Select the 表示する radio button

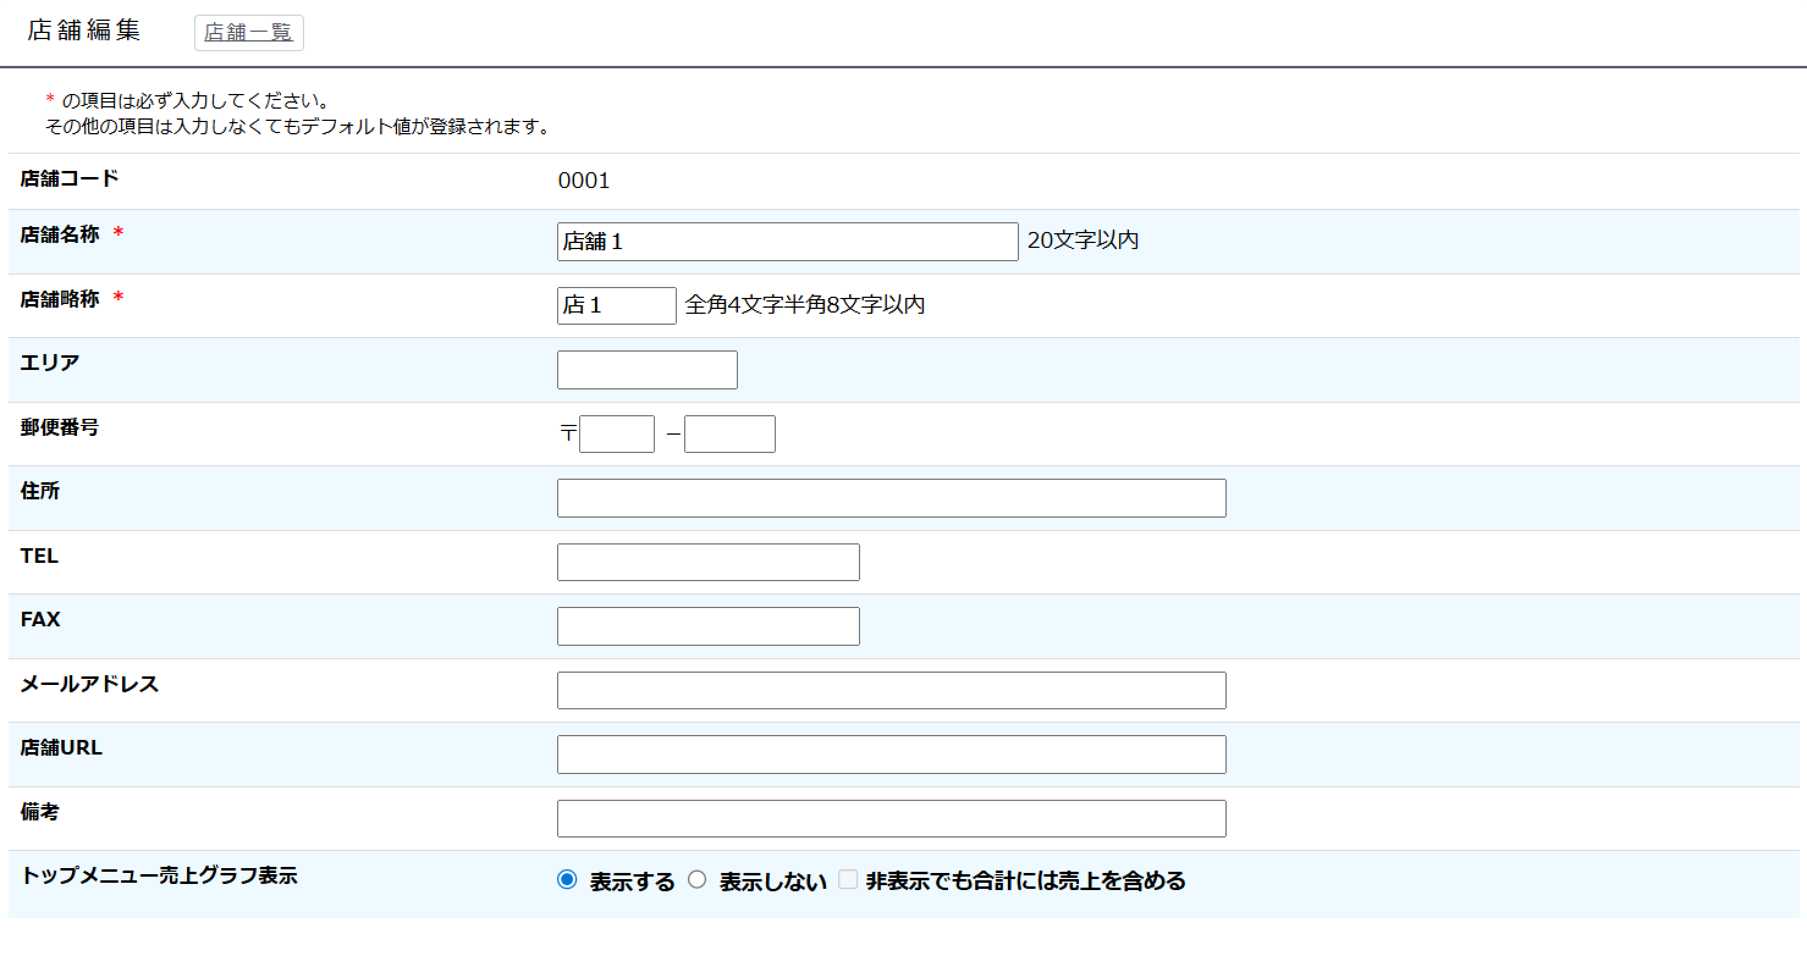coord(567,880)
